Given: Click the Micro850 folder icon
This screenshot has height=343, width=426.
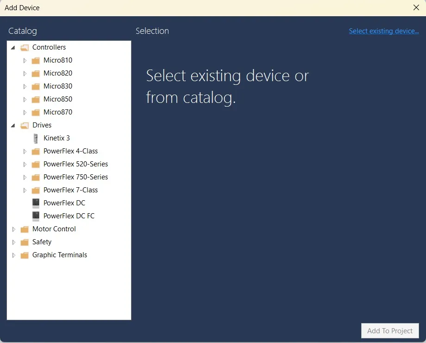Looking at the screenshot, I should click(x=36, y=99).
